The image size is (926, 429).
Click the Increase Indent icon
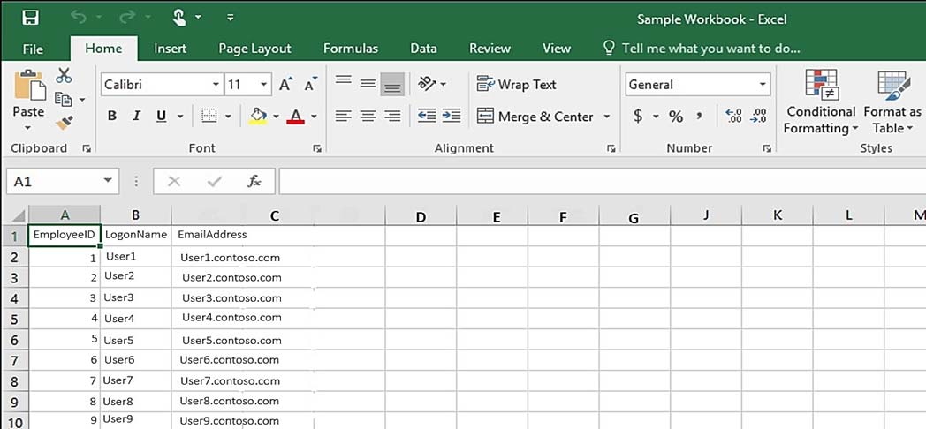coord(452,116)
